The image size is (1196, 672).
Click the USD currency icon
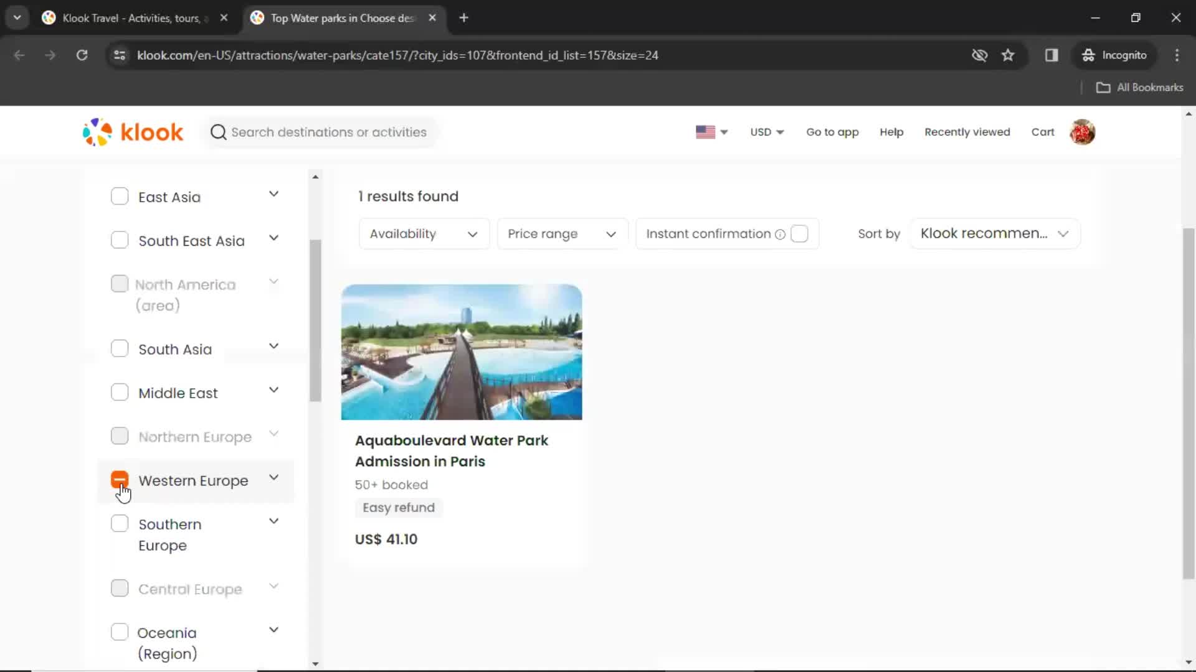click(766, 132)
